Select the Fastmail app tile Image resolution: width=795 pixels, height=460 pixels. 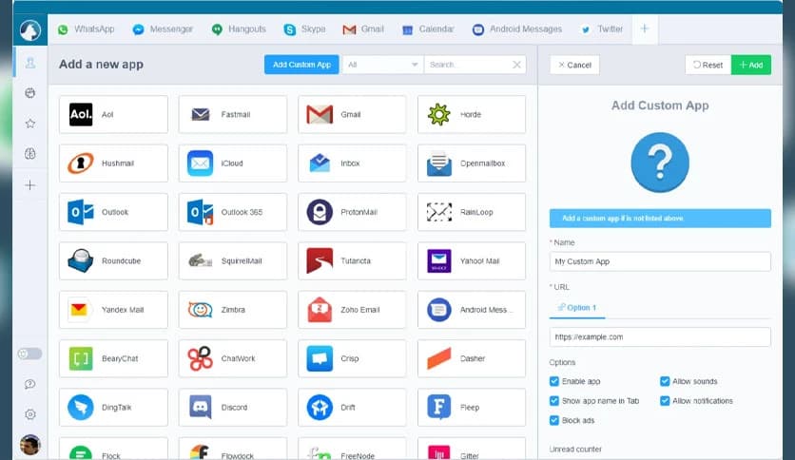(x=233, y=114)
